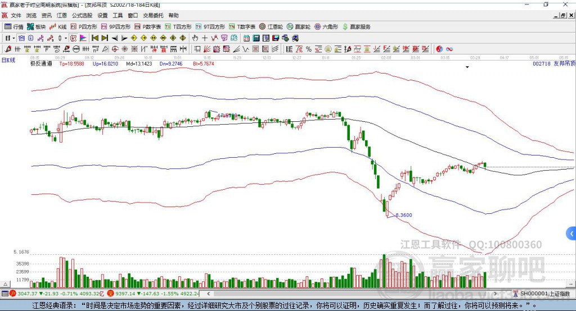This screenshot has height=311, width=576.
Task: Open the 浏览 menu
Action: pyautogui.click(x=31, y=15)
